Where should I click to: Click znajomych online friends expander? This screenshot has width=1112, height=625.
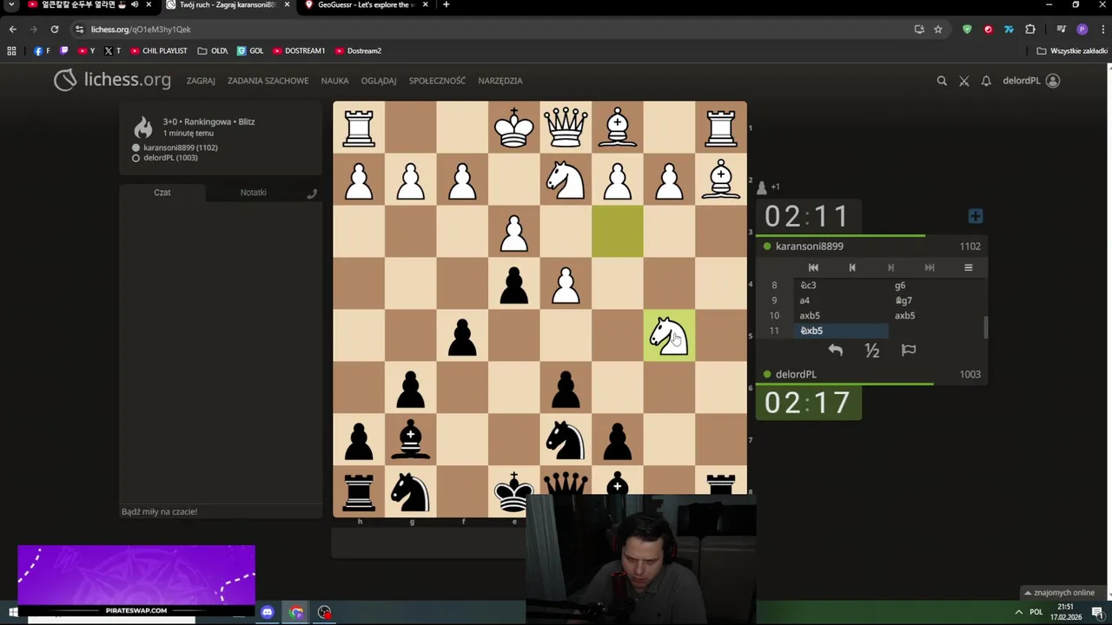pyautogui.click(x=1059, y=593)
